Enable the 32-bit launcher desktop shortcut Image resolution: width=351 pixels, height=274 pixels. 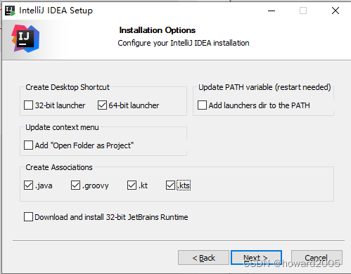[28, 105]
